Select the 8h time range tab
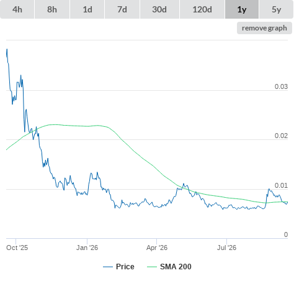Screen dimensions: 294x283 tap(52, 9)
